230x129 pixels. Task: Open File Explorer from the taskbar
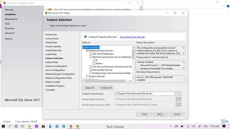click(x=29, y=126)
